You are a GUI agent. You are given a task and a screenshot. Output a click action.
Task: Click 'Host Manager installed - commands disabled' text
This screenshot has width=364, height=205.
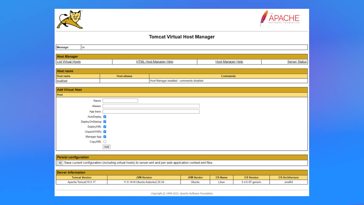pos(177,81)
